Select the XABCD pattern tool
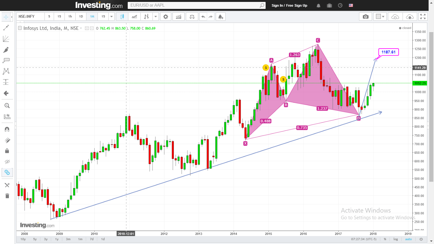 point(6,71)
